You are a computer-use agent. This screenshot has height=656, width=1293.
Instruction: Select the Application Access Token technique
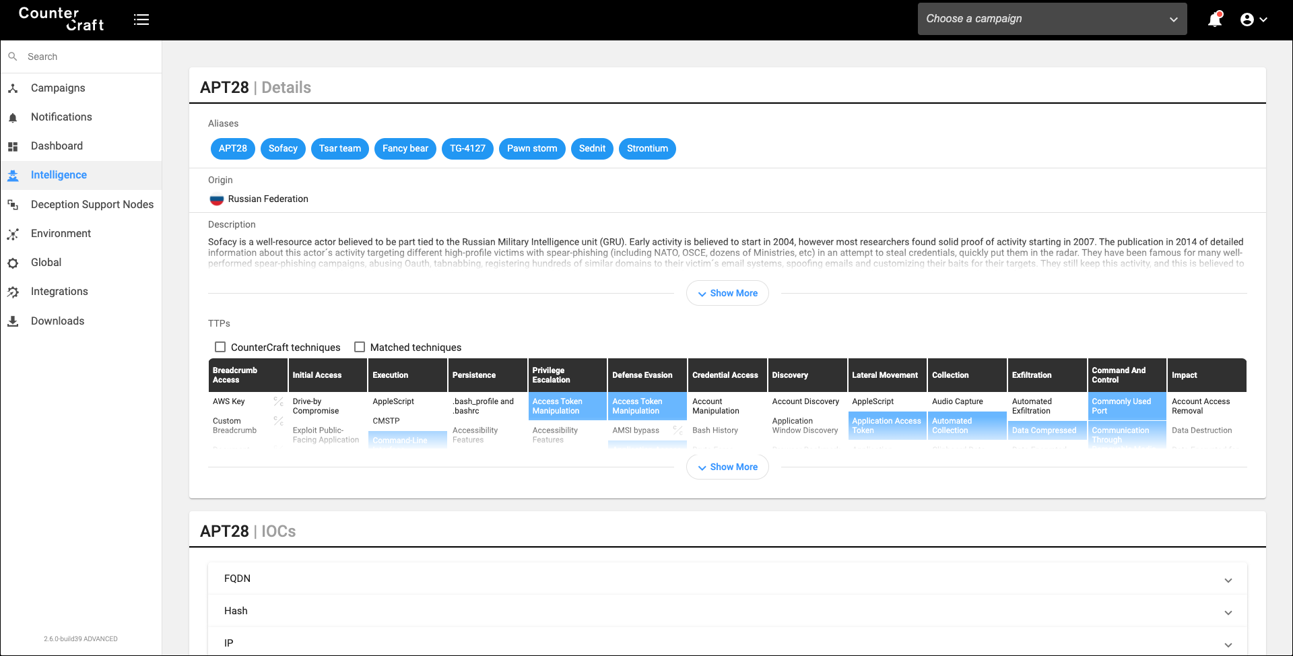887,426
